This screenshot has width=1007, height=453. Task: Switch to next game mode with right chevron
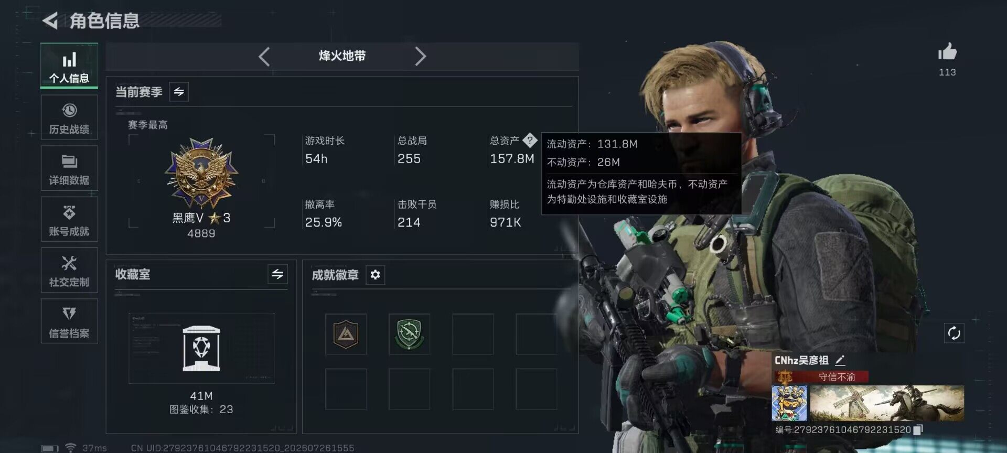coord(420,56)
